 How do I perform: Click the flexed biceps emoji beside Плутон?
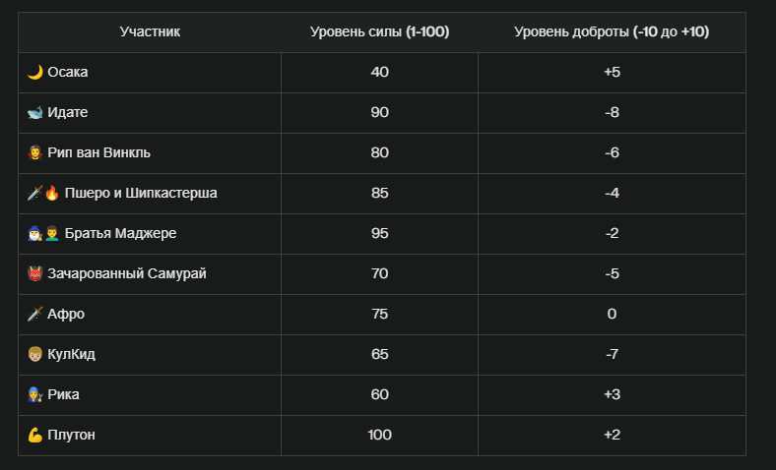(x=35, y=435)
